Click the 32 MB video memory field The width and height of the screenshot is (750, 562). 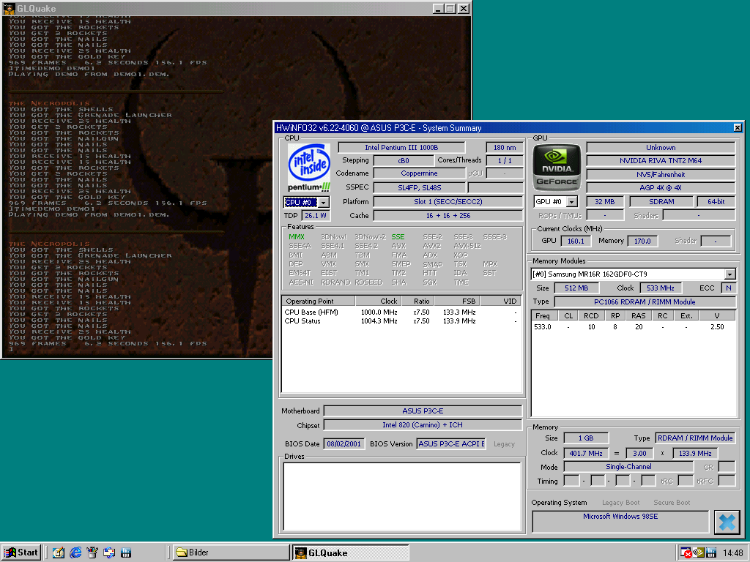[x=604, y=202]
